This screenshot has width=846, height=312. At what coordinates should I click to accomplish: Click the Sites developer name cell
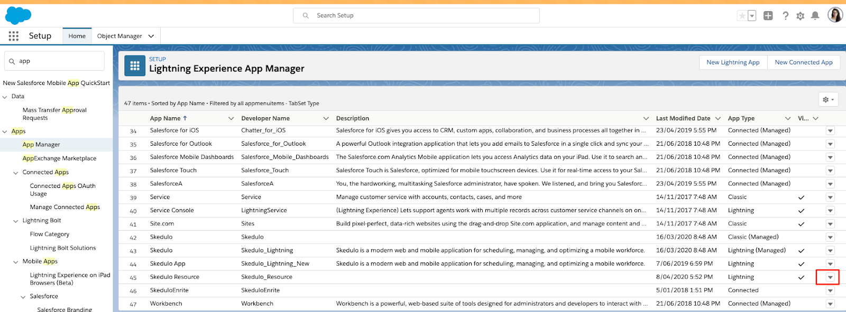(x=248, y=223)
